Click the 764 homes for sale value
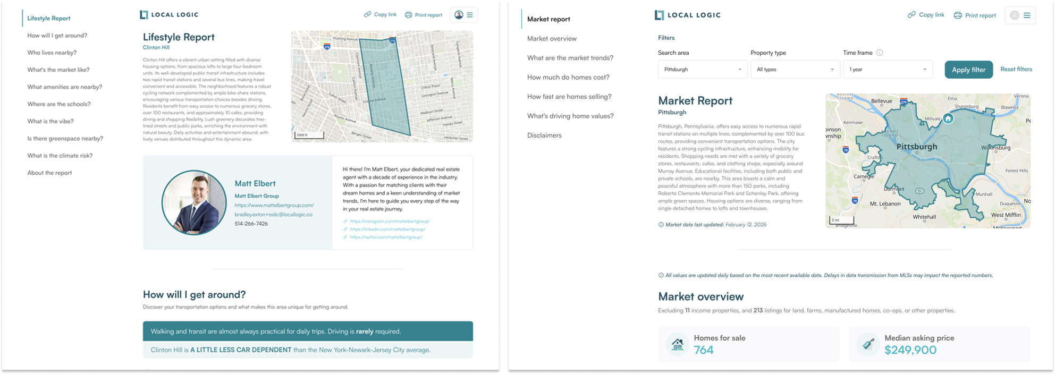 [x=703, y=350]
